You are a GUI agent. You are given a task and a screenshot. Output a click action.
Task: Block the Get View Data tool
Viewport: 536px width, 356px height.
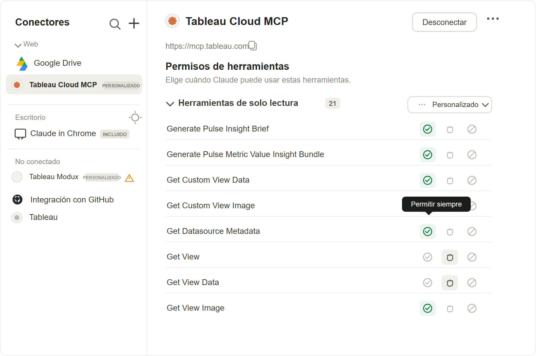pyautogui.click(x=472, y=283)
